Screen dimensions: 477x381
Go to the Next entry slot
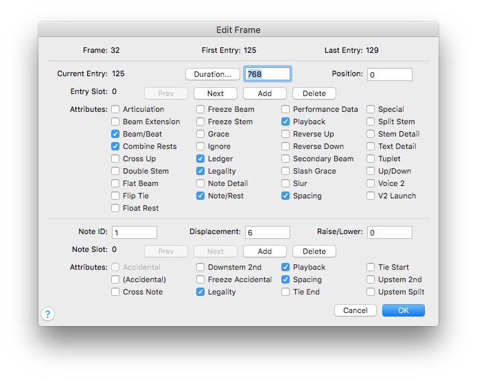(216, 93)
